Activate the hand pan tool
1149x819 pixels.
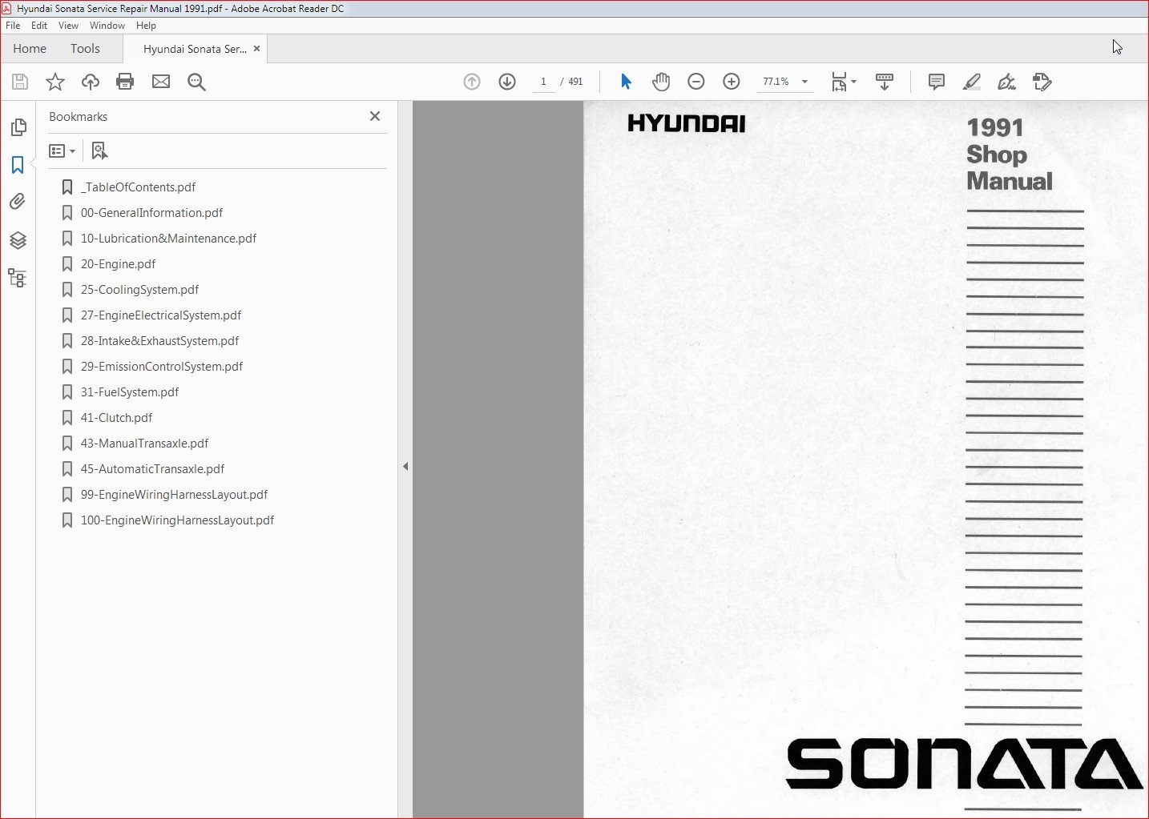click(x=661, y=82)
